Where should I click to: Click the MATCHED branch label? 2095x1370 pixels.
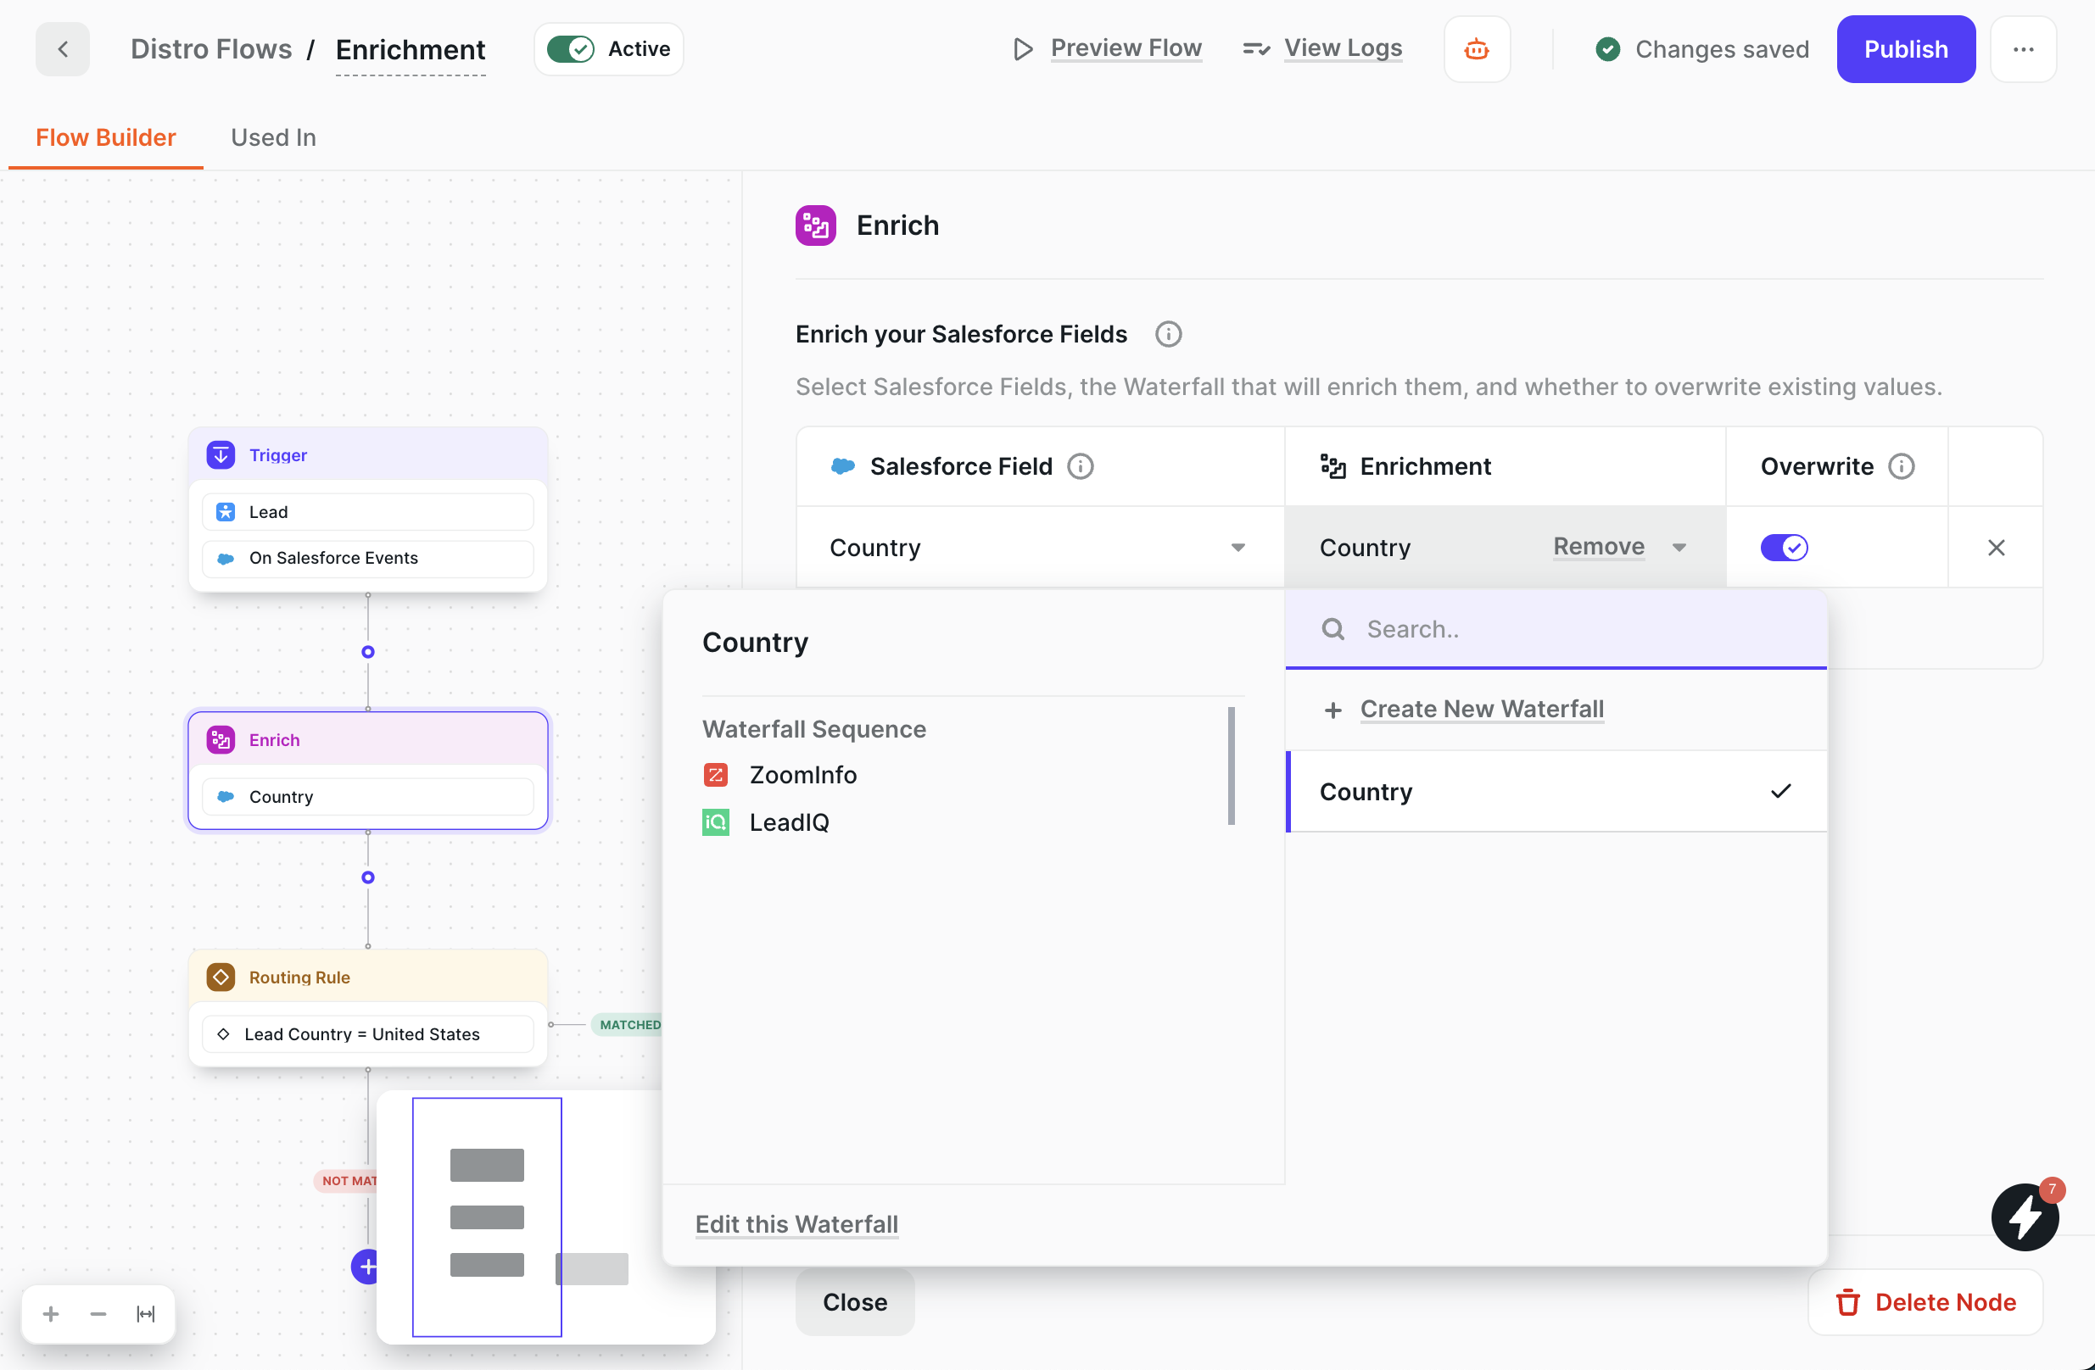(628, 1024)
